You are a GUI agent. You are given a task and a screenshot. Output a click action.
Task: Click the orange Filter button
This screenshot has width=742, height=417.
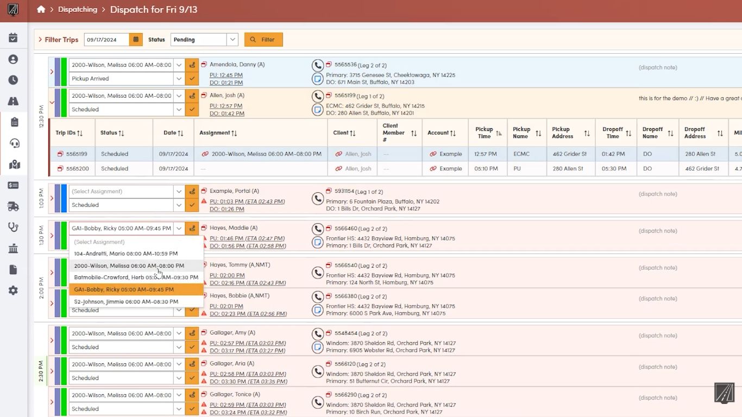(x=263, y=40)
